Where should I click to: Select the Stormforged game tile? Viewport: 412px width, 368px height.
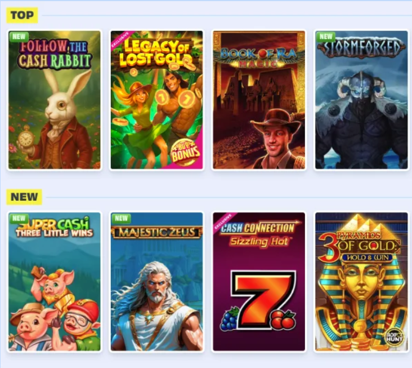[361, 100]
